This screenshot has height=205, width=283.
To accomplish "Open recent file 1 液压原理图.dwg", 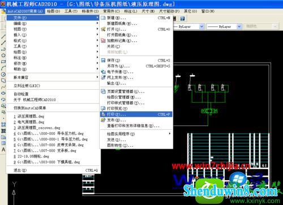I will [x=53, y=116].
